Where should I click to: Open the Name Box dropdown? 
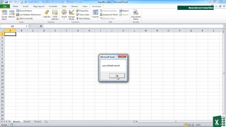tap(26, 26)
